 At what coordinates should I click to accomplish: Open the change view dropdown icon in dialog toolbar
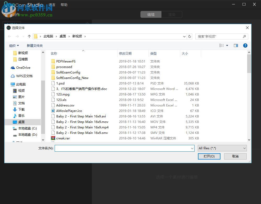[226, 45]
